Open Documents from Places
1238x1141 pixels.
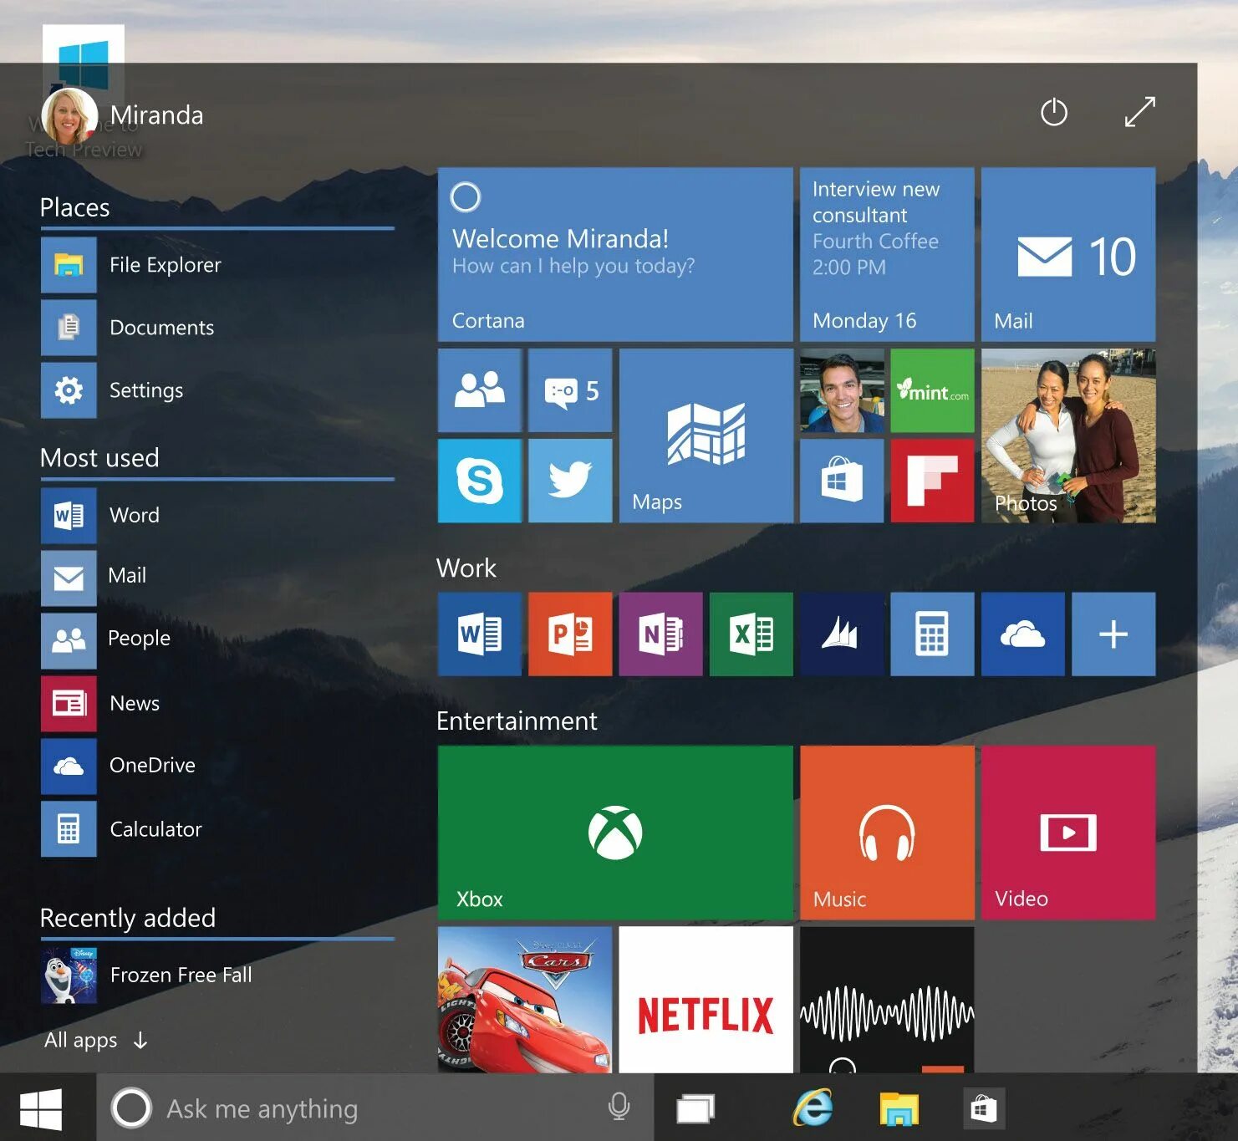(217, 328)
